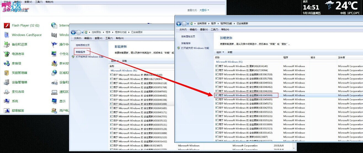This screenshot has width=363, height=153.
Task: Open 文件(F) menu in rear updates window
Action: [x=78, y=38]
